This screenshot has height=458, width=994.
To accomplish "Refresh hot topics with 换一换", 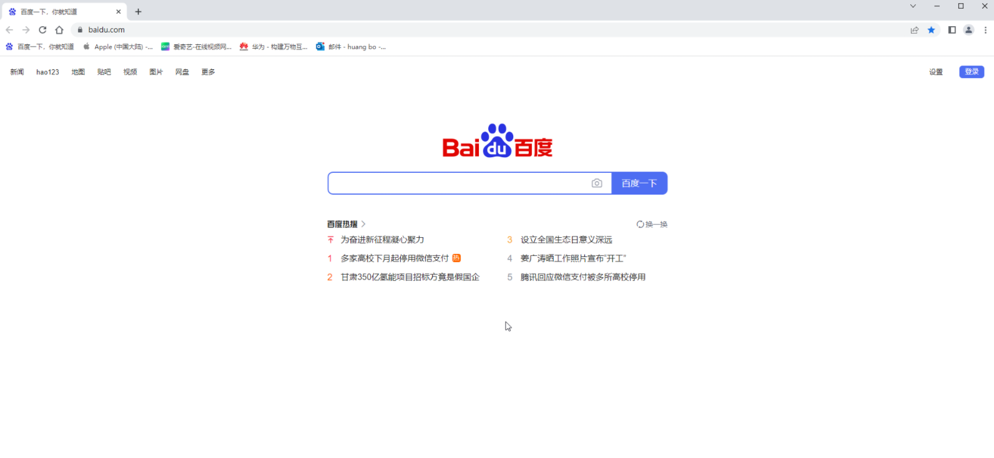I will tap(652, 225).
